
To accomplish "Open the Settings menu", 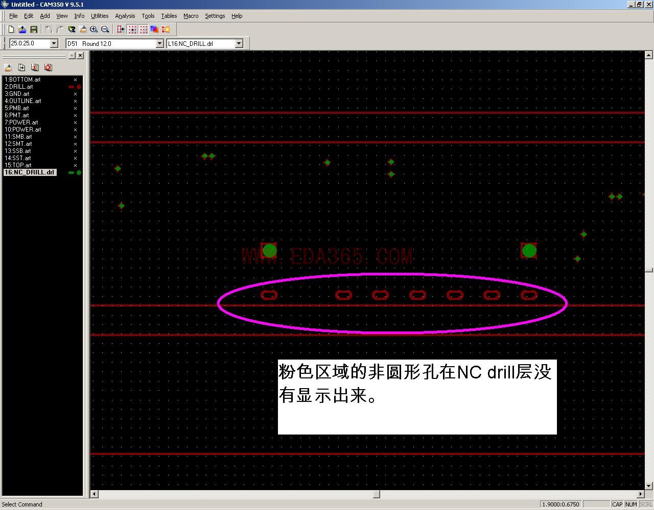I will click(215, 16).
